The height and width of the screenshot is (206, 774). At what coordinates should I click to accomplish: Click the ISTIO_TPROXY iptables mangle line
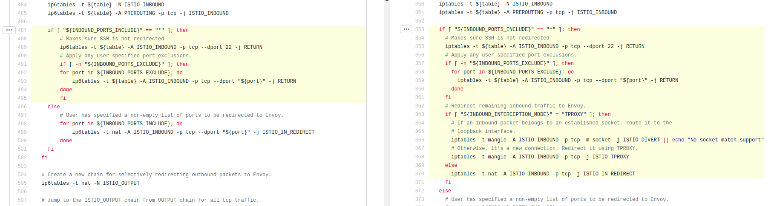tap(540, 157)
